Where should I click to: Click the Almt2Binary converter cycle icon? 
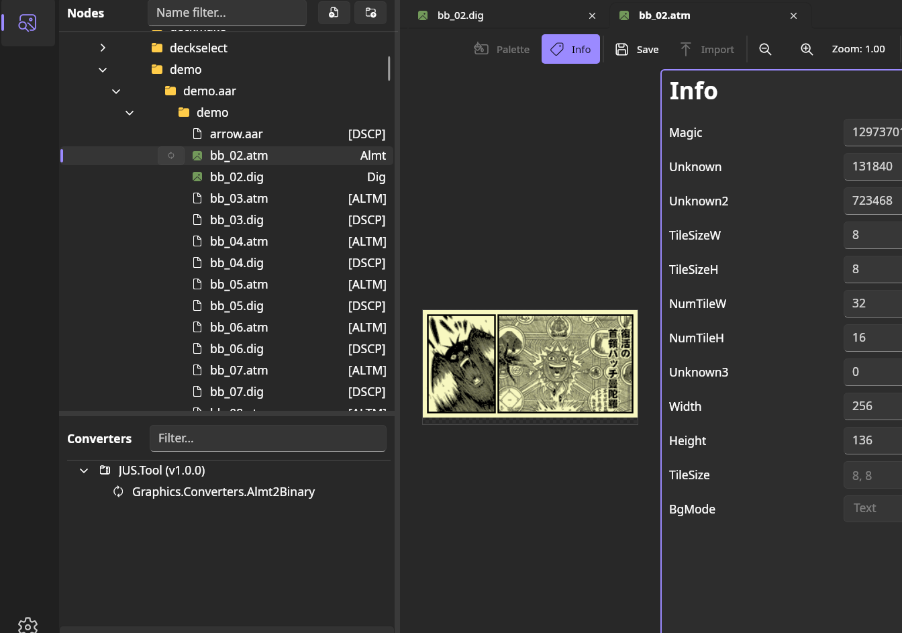pos(118,492)
